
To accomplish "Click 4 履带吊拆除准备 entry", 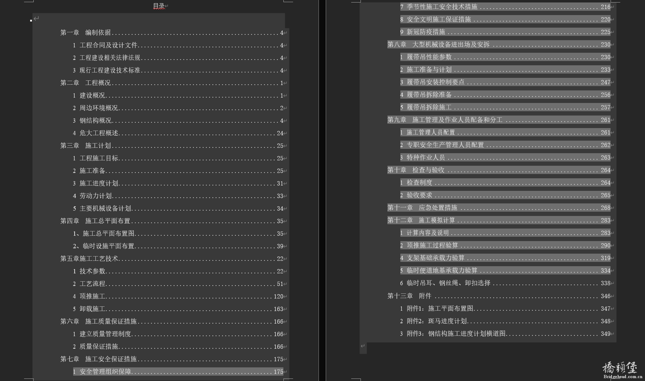I will click(505, 95).
